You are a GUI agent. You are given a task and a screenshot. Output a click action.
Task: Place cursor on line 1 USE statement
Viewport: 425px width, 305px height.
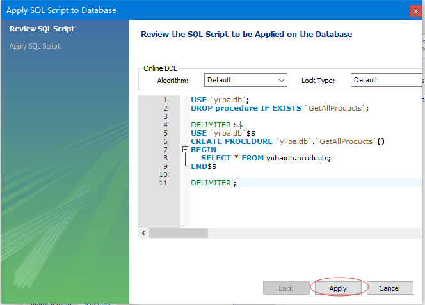[220, 100]
